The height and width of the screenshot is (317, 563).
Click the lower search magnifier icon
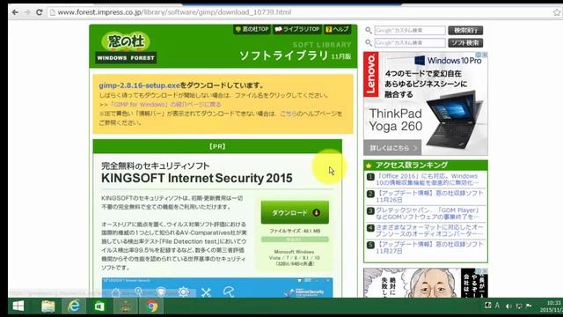[x=369, y=43]
